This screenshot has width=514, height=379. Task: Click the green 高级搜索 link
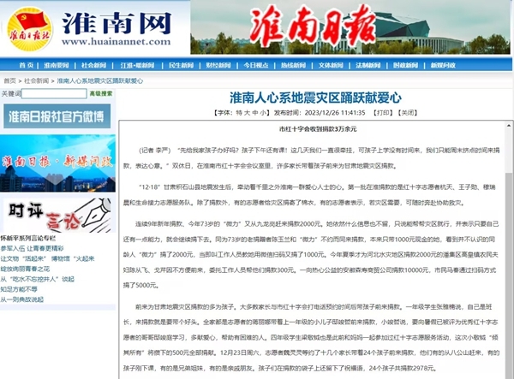[101, 93]
